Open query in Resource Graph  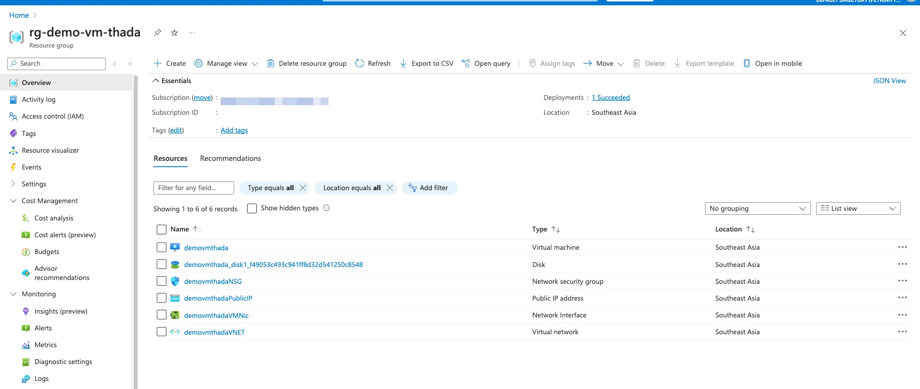pyautogui.click(x=486, y=63)
